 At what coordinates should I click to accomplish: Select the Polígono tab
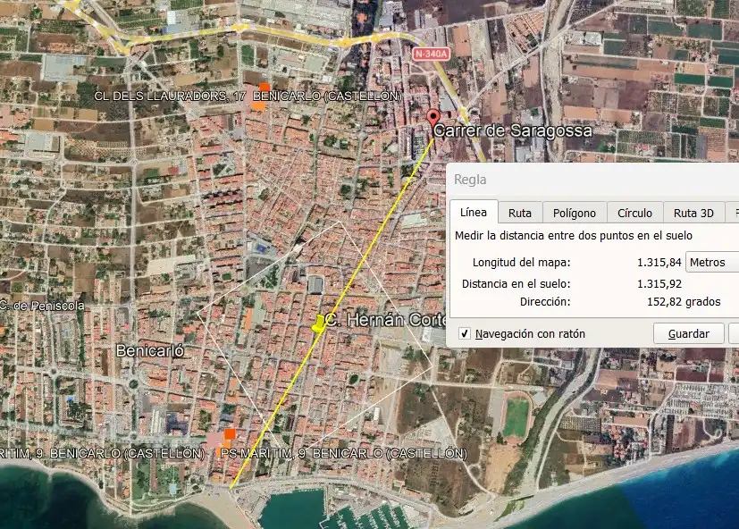click(x=574, y=213)
